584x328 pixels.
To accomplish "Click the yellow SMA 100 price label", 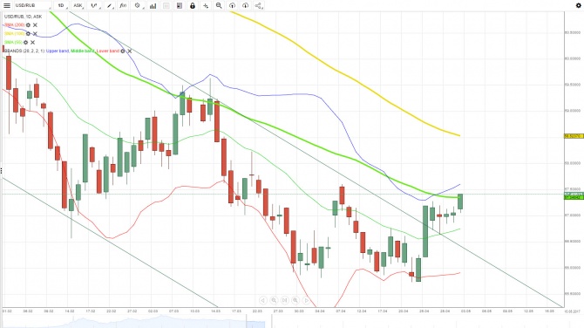I will pos(574,136).
